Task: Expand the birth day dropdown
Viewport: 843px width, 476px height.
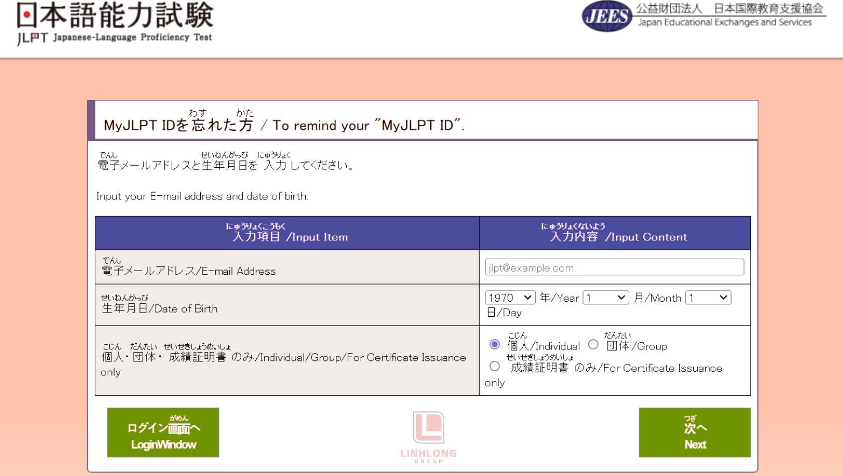Action: (708, 297)
